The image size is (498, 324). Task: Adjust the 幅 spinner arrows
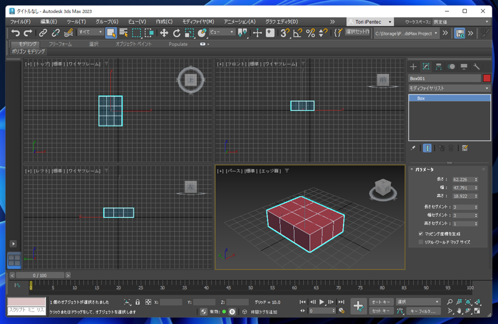[476, 188]
